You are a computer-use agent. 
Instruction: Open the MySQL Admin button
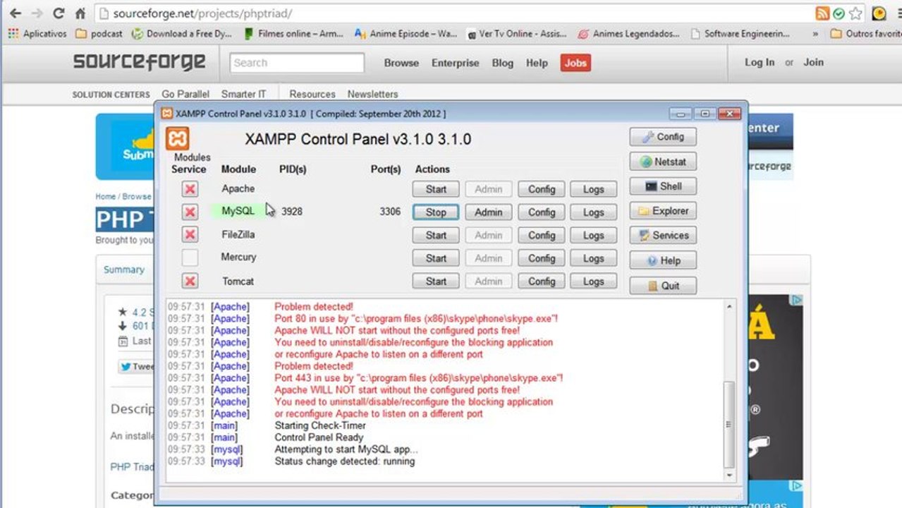click(x=488, y=212)
